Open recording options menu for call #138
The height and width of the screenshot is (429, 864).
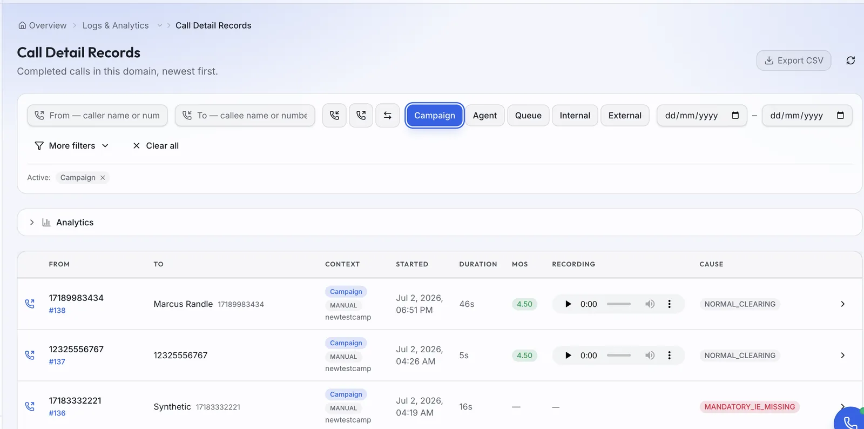[x=670, y=304]
